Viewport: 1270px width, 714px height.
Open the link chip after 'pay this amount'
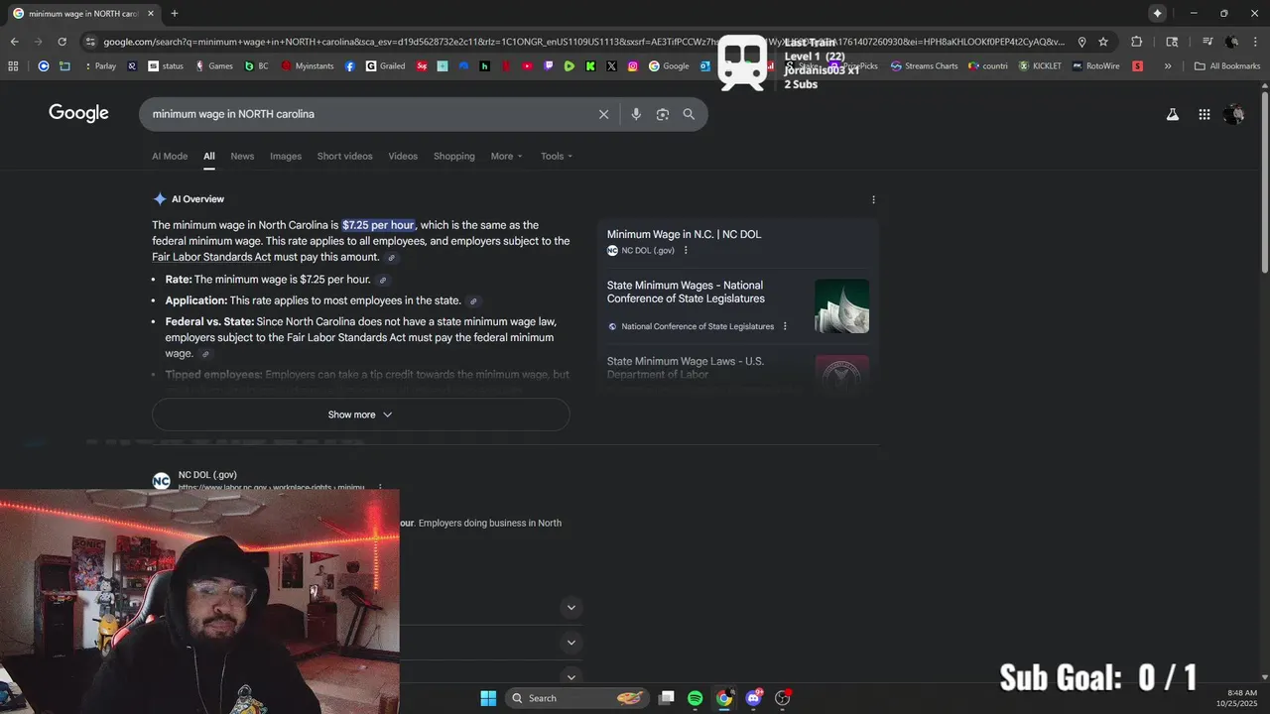pos(391,258)
